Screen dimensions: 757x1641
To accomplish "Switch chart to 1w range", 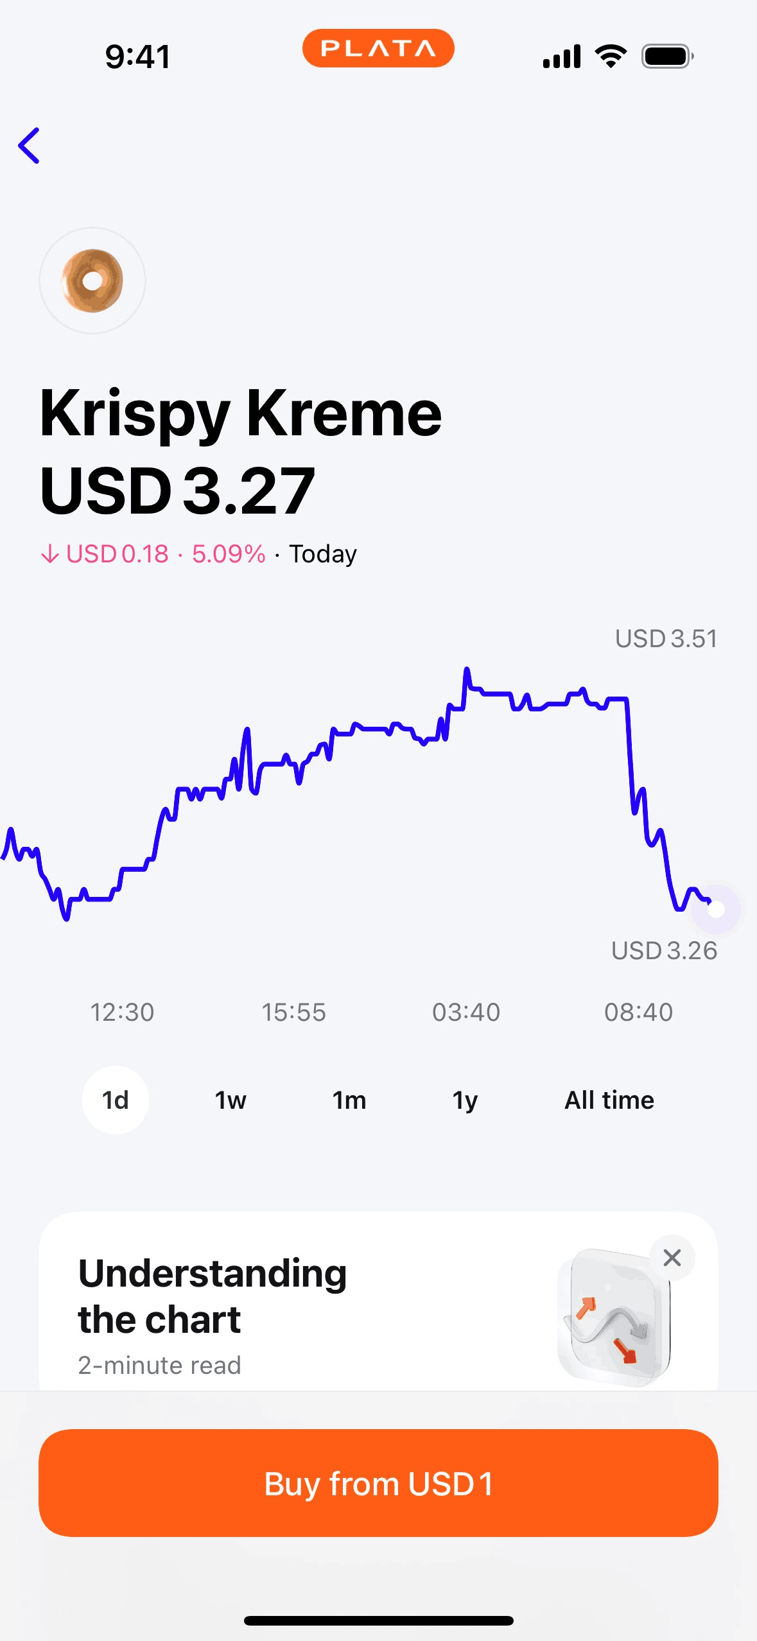I will click(231, 1100).
